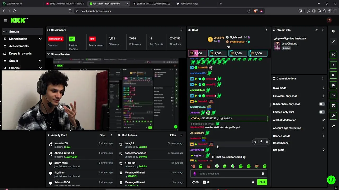The height and width of the screenshot is (190, 339).
Task: Toggle Emotes-only chat switch
Action: pyautogui.click(x=322, y=112)
